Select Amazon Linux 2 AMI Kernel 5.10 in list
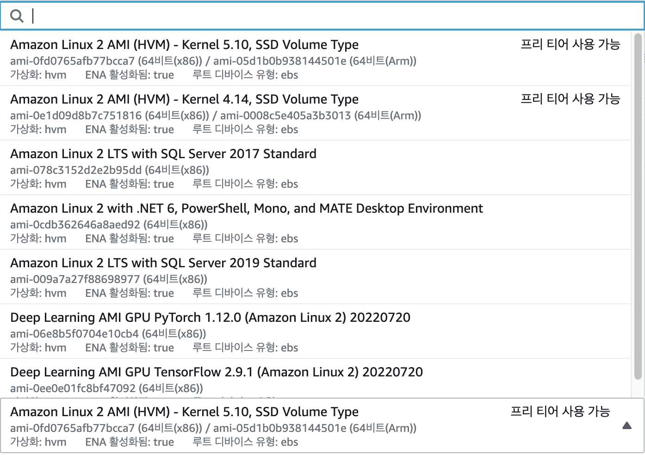Screen dimensions: 645x455 315,59
